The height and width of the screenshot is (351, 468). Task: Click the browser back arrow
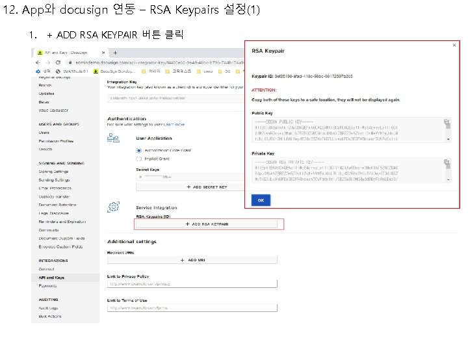pos(38,62)
